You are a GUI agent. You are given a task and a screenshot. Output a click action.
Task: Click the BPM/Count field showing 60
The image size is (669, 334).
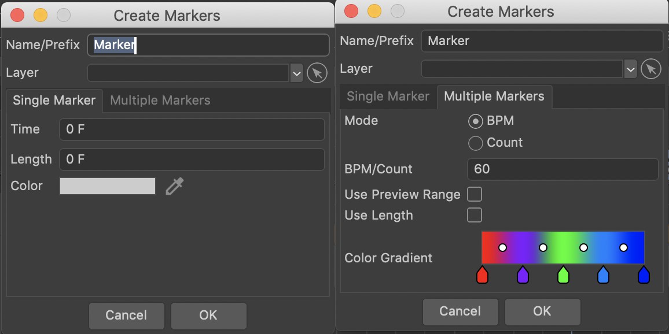coord(563,169)
